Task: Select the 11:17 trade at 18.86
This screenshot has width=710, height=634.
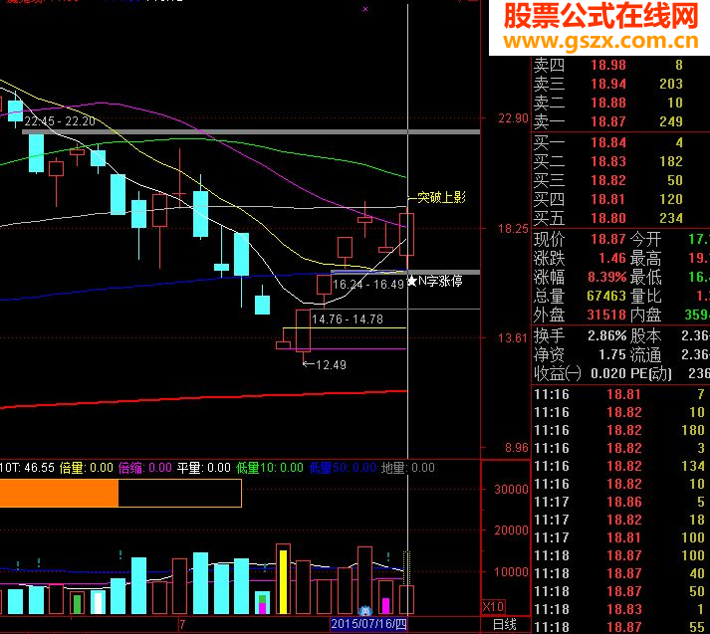Action: click(620, 502)
